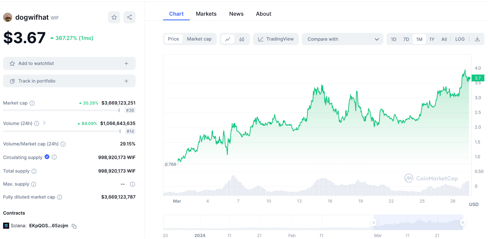Click the 0.766 starting price label
Viewport: 488px width, 239px height.
point(170,164)
